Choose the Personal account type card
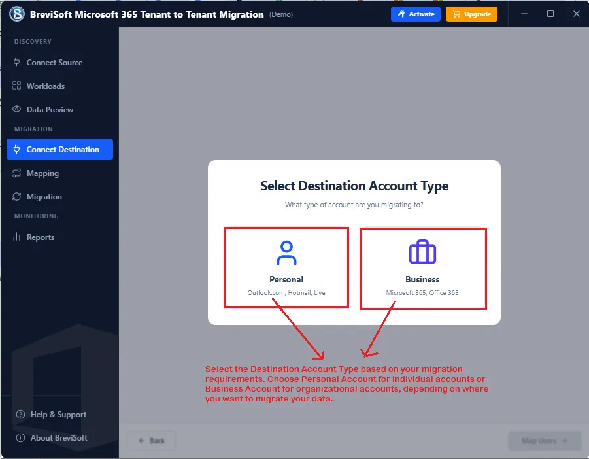This screenshot has width=589, height=459. [x=286, y=267]
